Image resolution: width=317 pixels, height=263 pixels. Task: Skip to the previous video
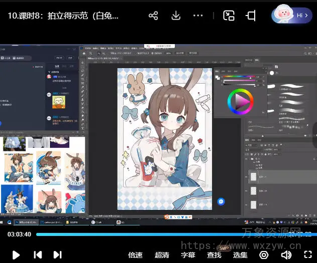coord(38,255)
